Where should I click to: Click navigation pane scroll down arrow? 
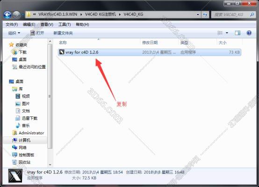(x=50, y=165)
